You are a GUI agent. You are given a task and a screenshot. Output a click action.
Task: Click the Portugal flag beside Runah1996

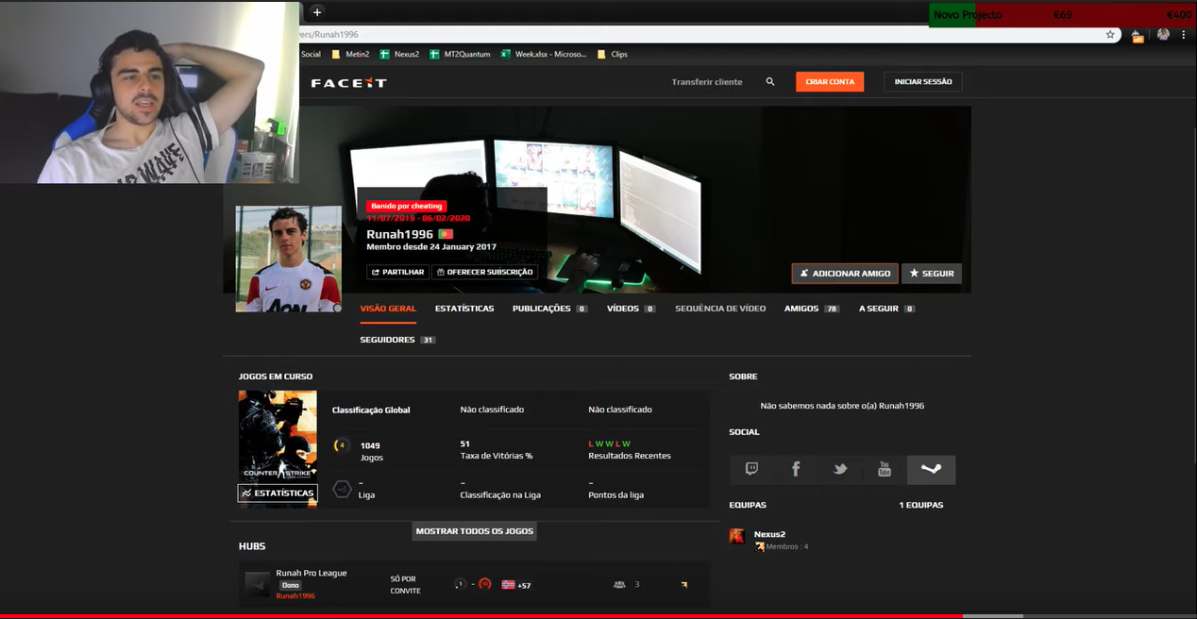pos(446,234)
